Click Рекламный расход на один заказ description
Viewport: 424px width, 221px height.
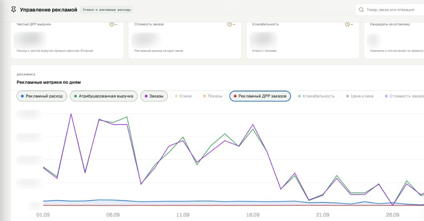159,51
